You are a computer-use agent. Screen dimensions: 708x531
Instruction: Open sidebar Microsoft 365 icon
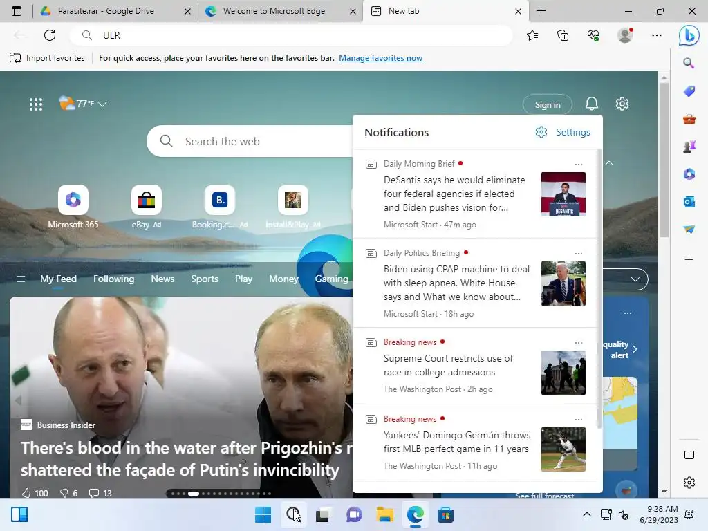coord(689,174)
